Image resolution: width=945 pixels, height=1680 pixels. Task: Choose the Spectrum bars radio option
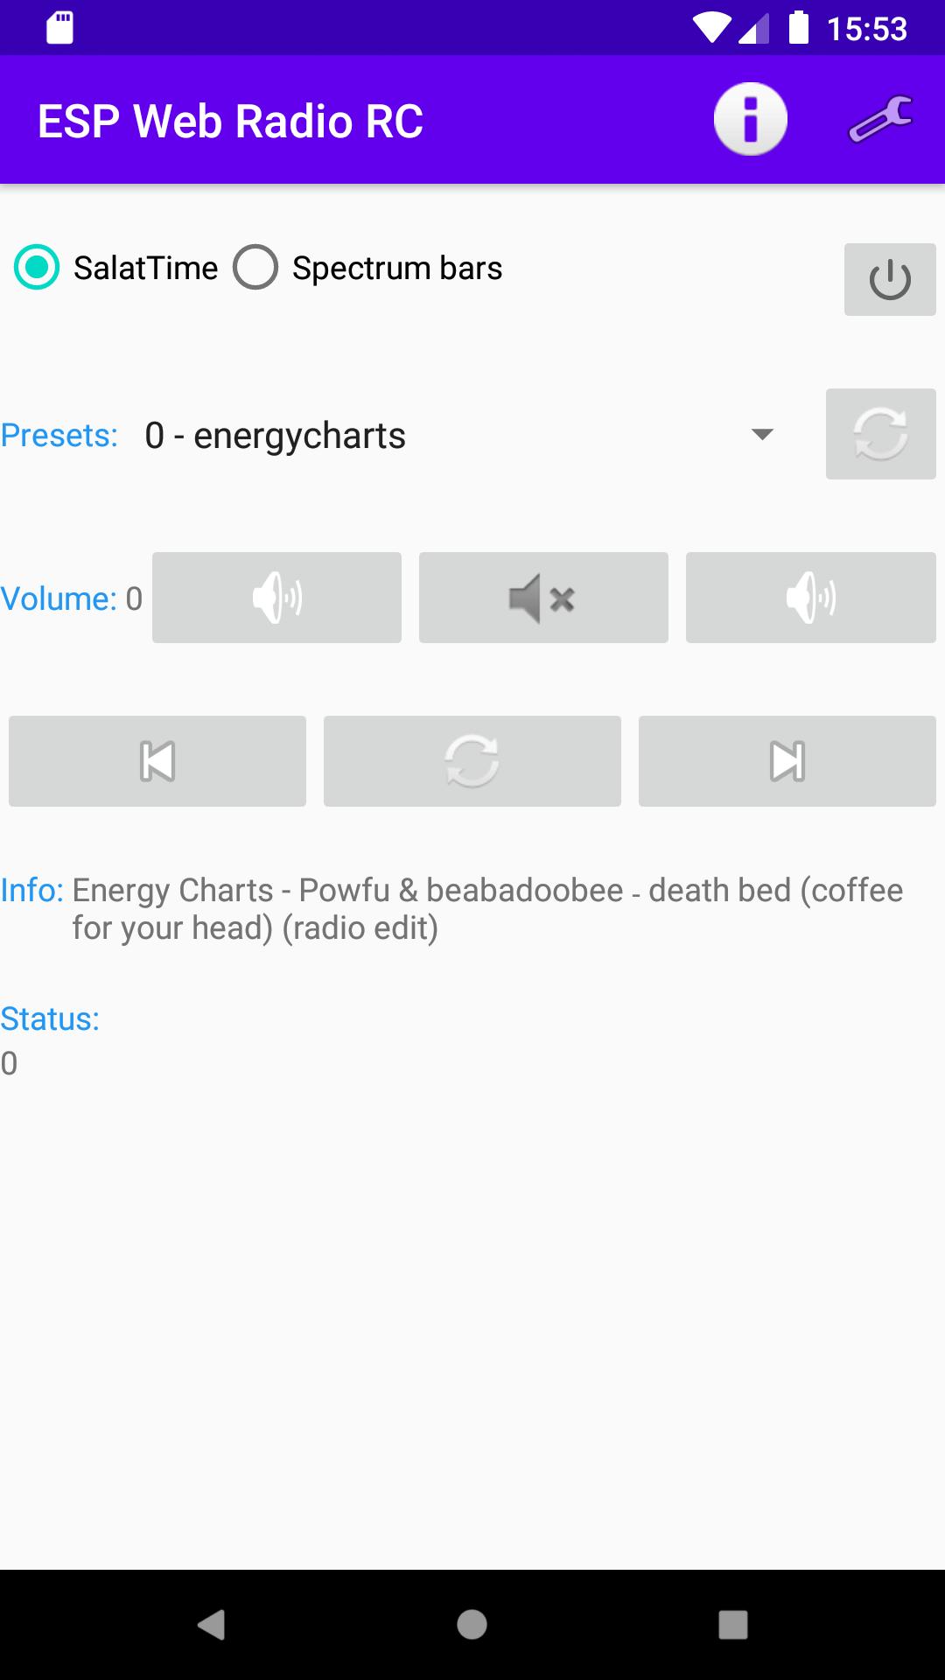(x=255, y=268)
